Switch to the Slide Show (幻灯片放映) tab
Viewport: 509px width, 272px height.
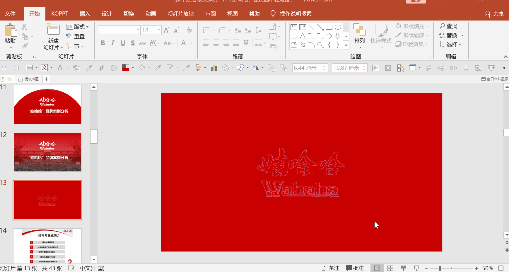click(x=181, y=14)
